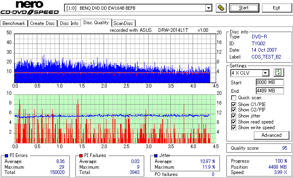Enable the Quick scan checkbox
This screenshot has width=293, height=178.
[x=234, y=98]
